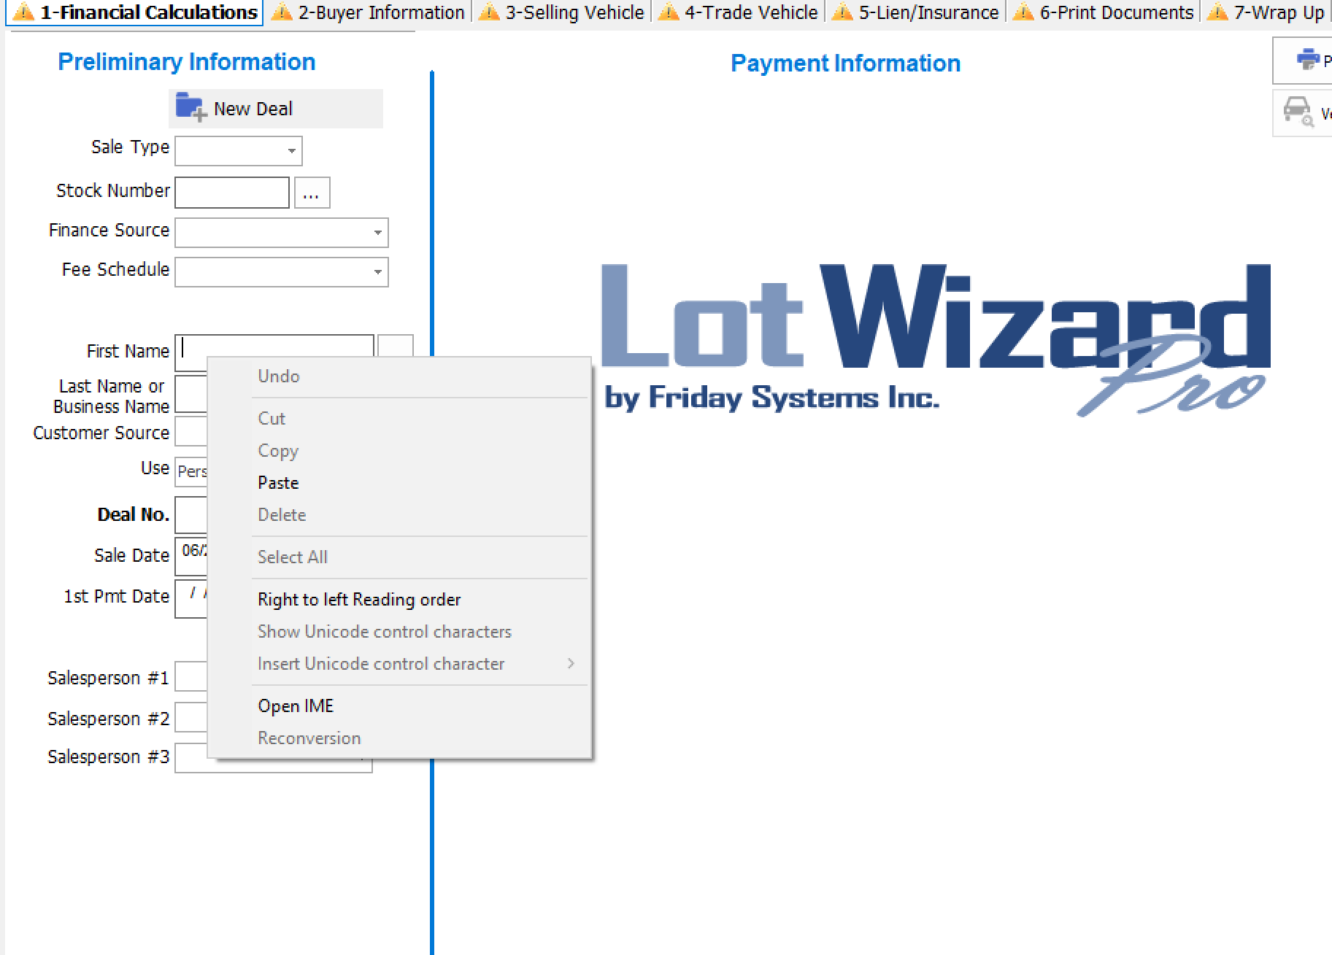Click the vehicle search car icon
The height and width of the screenshot is (955, 1332).
pyautogui.click(x=1298, y=112)
